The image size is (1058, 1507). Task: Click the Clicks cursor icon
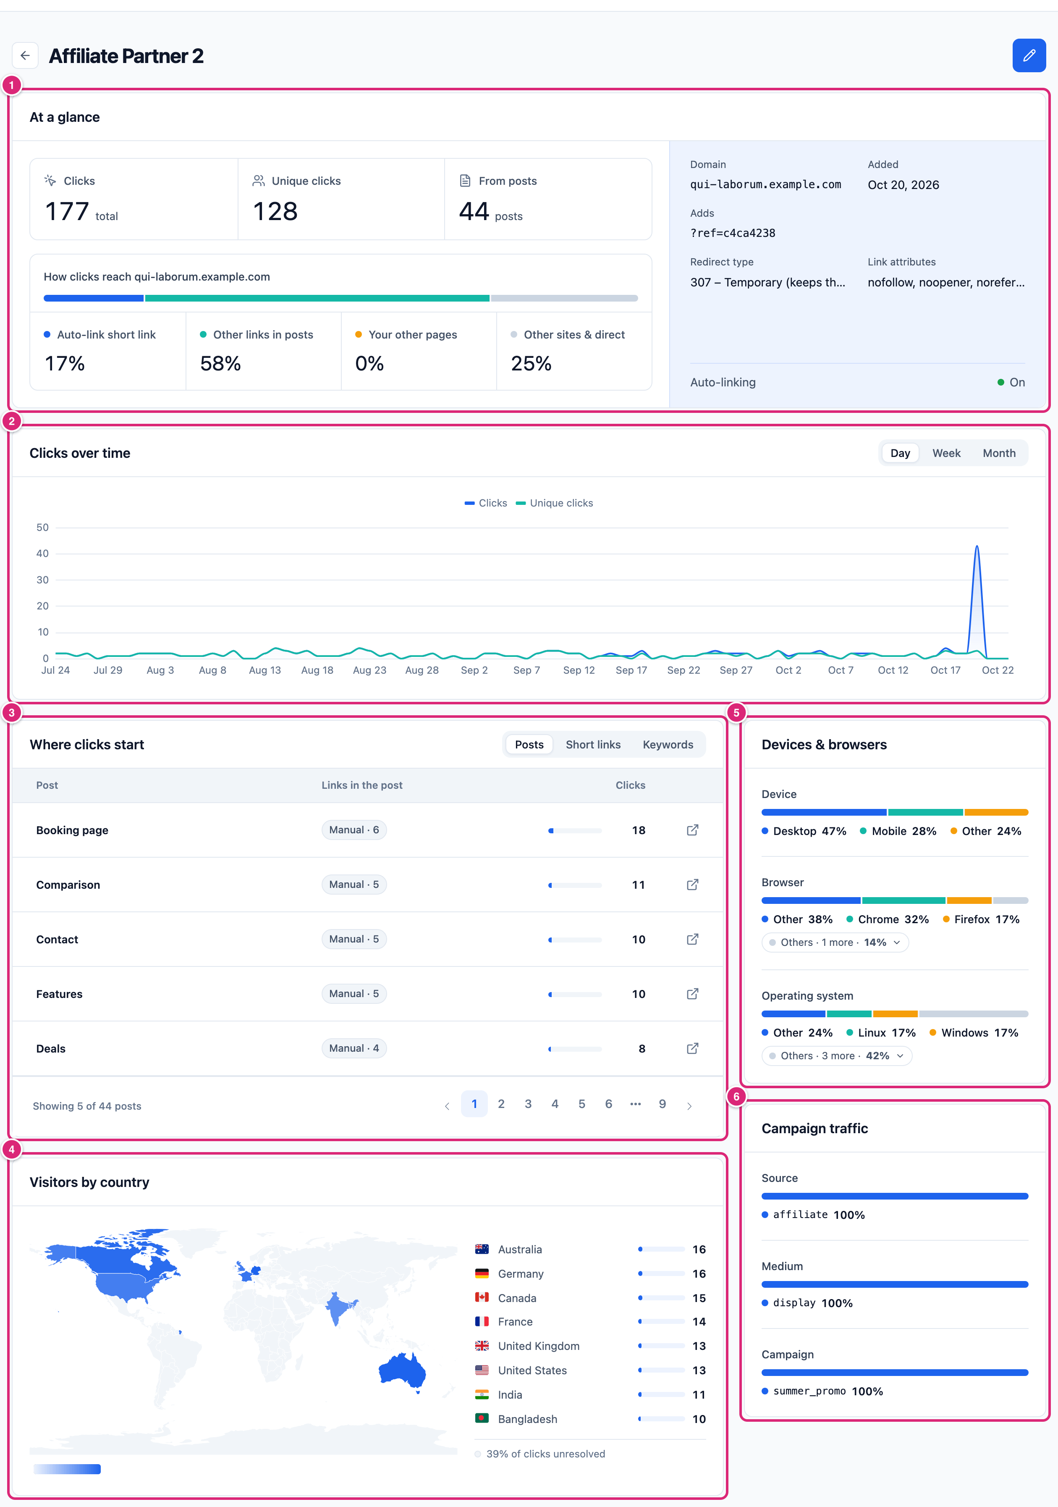point(50,181)
